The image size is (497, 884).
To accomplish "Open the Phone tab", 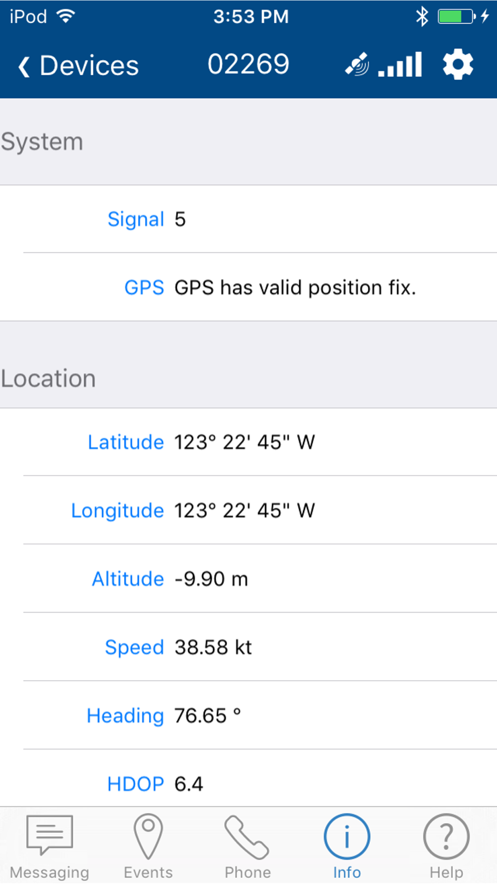I will point(248,846).
